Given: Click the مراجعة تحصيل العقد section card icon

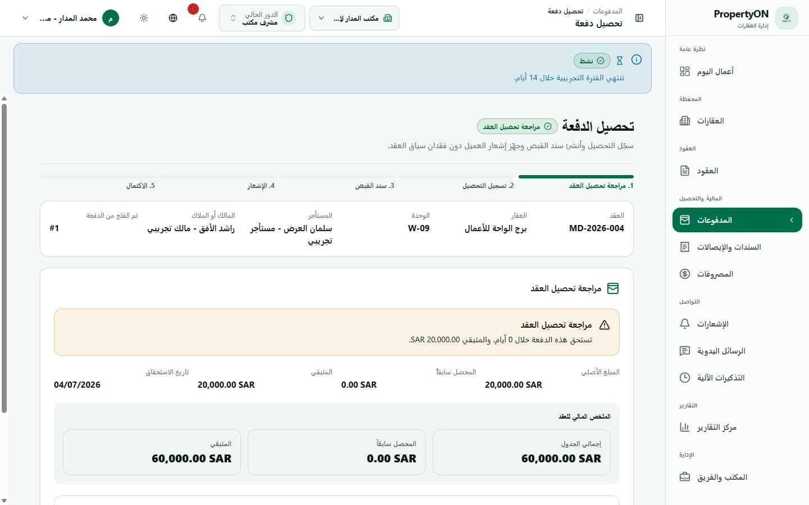Looking at the screenshot, I should click(613, 288).
